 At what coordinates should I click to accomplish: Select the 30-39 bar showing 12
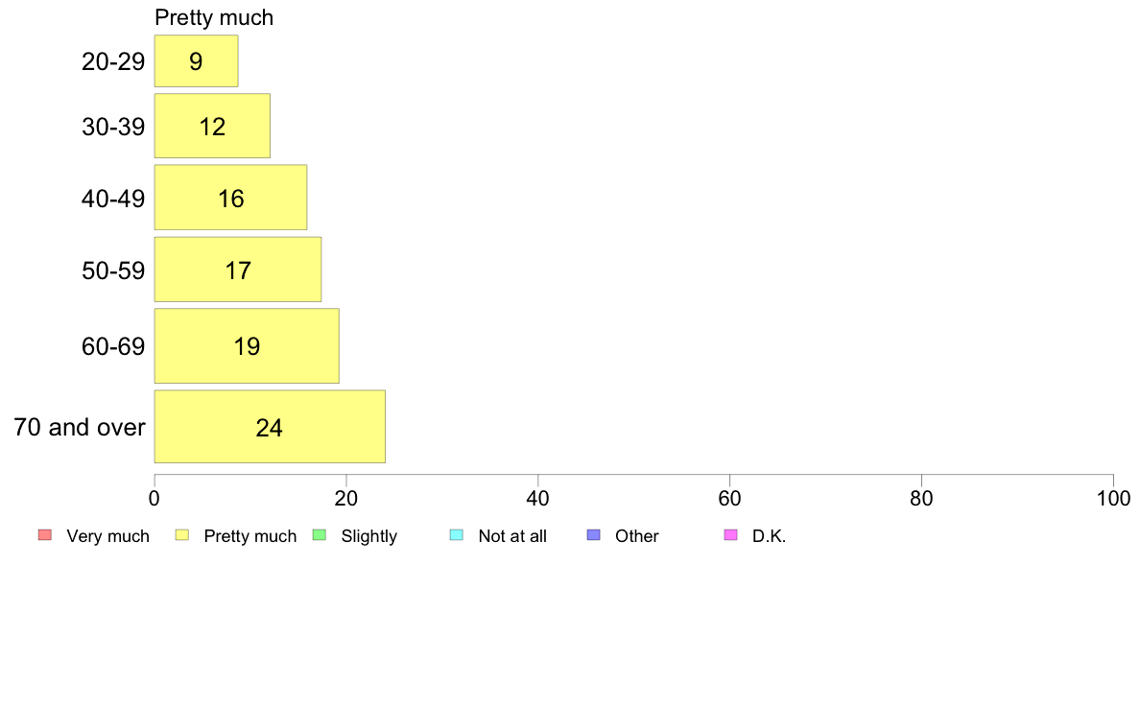pyautogui.click(x=212, y=126)
